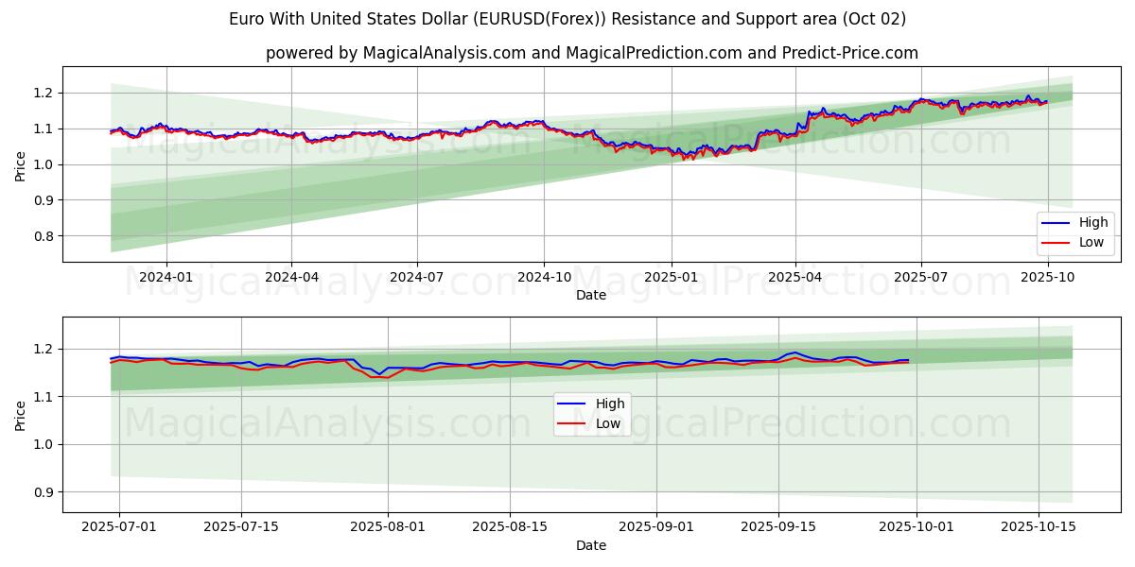Screen dimensions: 1135x567
Task: Select the 2024-10 date tick label
Action: 544,277
